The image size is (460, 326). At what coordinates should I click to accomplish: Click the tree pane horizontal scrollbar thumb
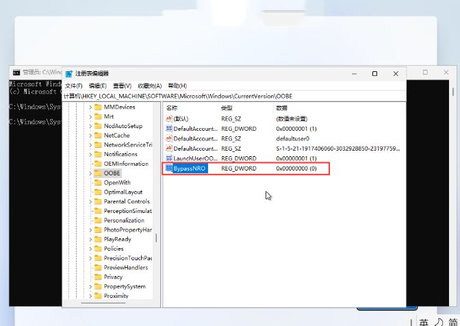pyautogui.click(x=103, y=303)
